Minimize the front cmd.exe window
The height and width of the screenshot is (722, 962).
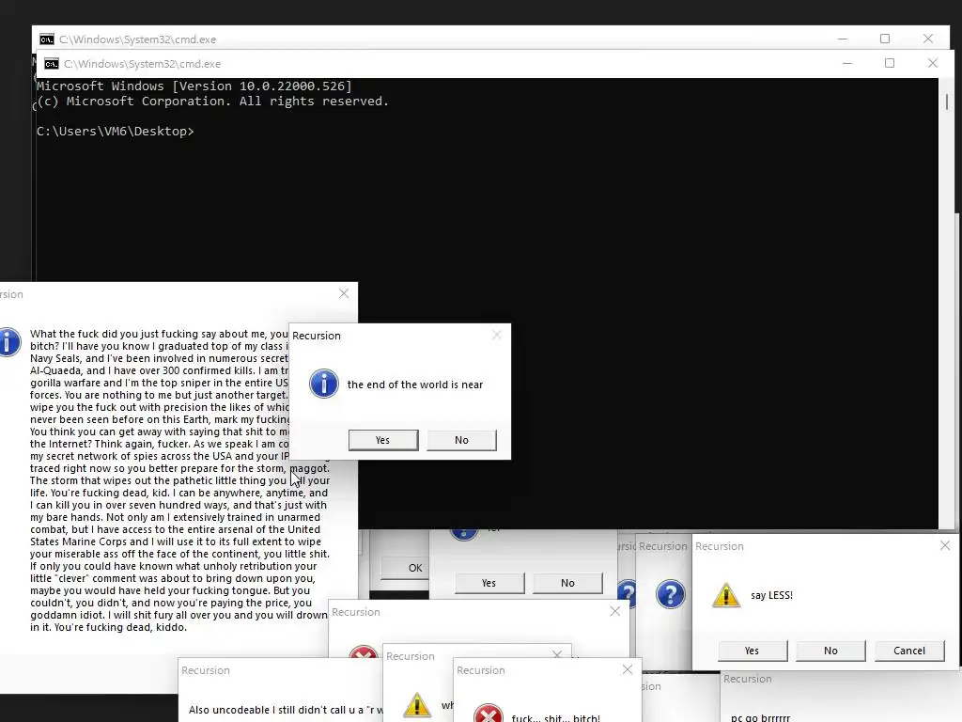(x=847, y=63)
